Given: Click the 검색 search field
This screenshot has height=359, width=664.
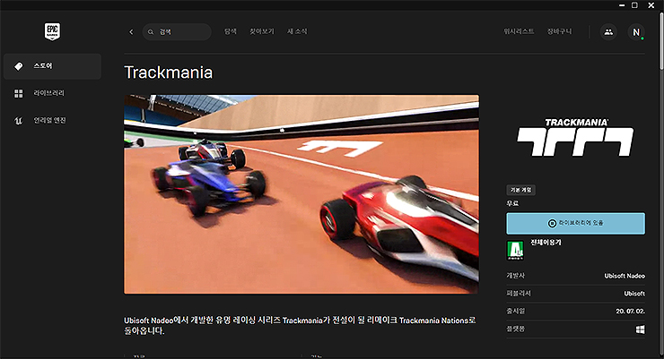Looking at the screenshot, I should (177, 31).
